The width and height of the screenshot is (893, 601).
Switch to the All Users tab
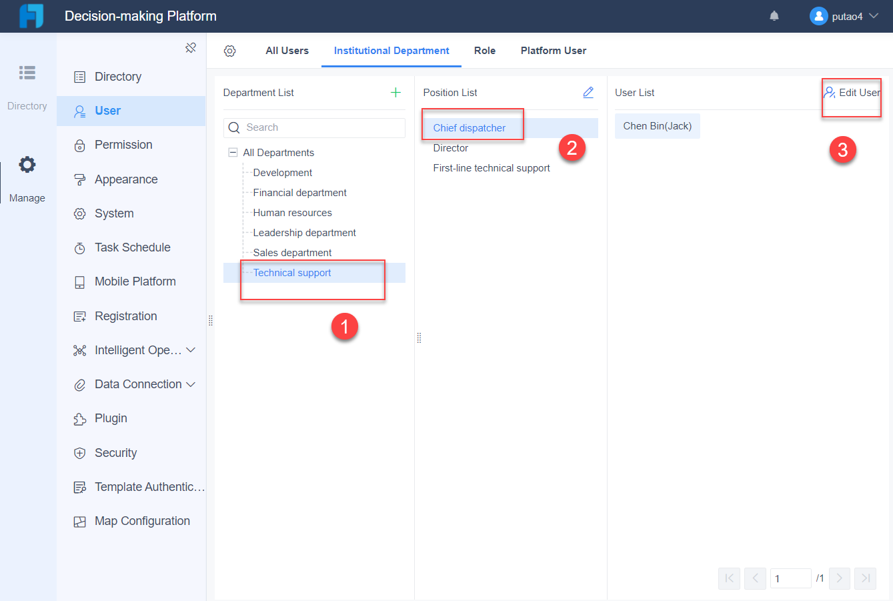287,51
